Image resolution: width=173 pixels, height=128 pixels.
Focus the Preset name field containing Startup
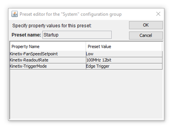pyautogui.click(x=77, y=35)
